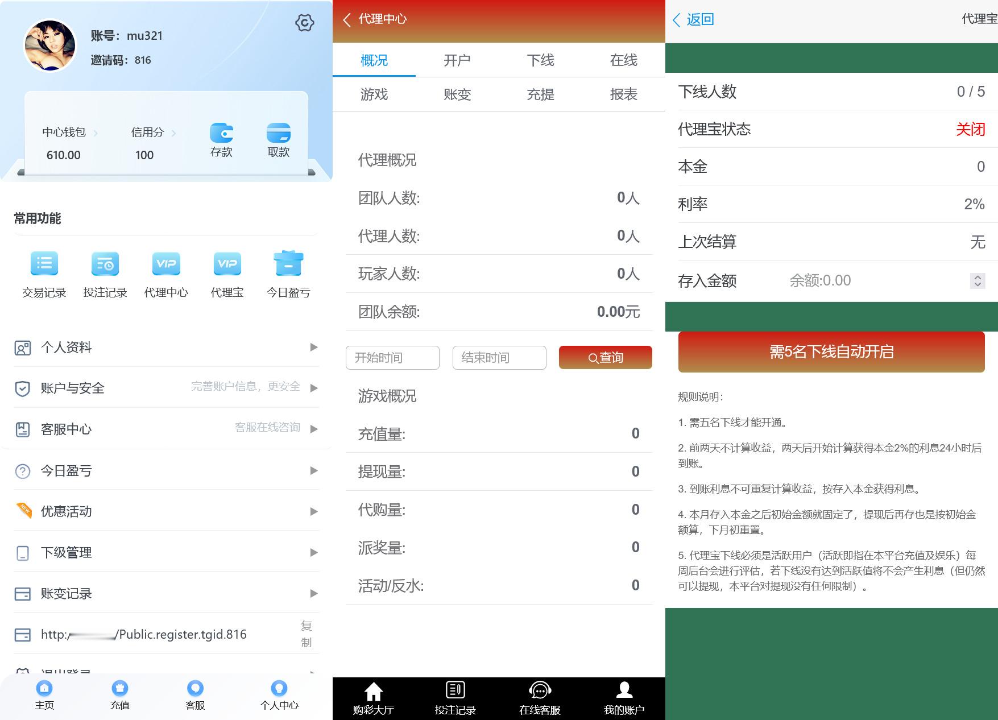The image size is (998, 720).
Task: Open 交易记录 transaction records icon
Action: coord(44,273)
